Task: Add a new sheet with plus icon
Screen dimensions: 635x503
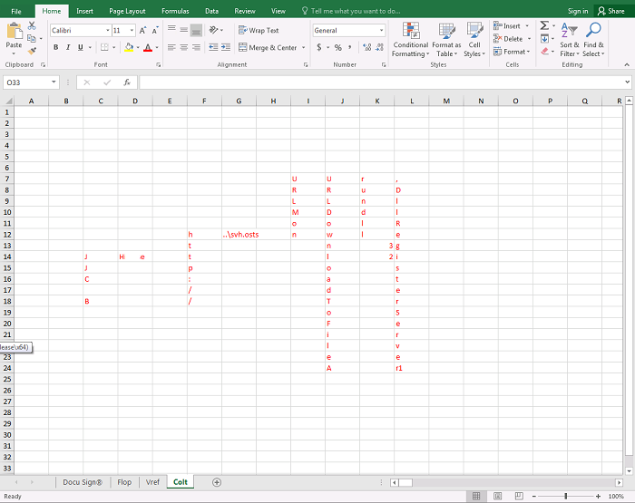Action: point(216,482)
